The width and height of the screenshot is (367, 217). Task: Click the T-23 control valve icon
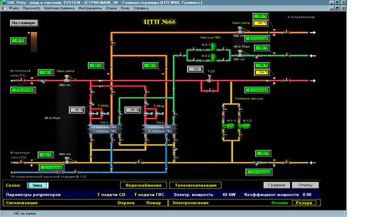click(x=210, y=79)
